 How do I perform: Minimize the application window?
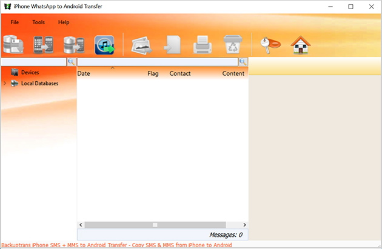pos(330,7)
